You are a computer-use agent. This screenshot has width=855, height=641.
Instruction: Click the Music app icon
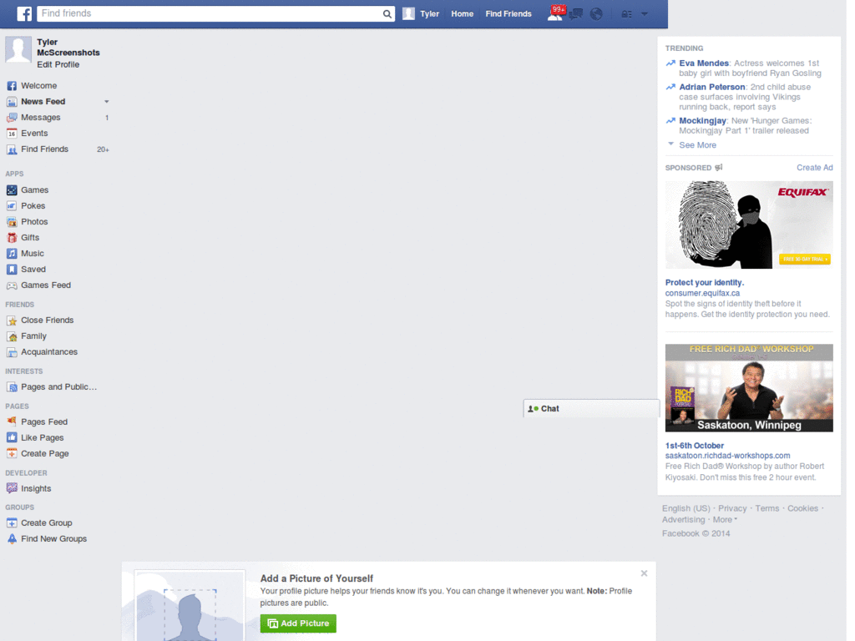pos(12,254)
